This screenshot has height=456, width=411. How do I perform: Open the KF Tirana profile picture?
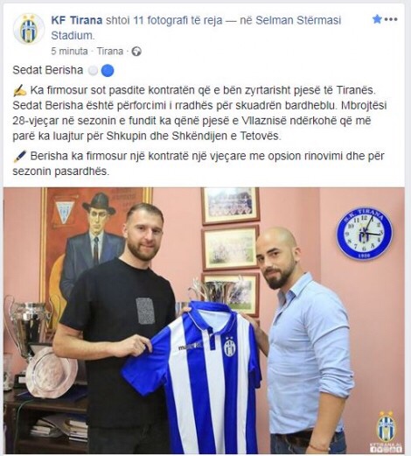point(29,29)
